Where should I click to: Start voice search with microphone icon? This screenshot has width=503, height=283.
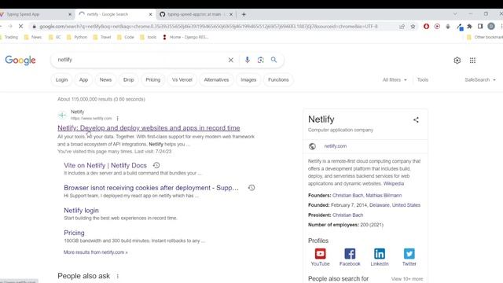(247, 60)
